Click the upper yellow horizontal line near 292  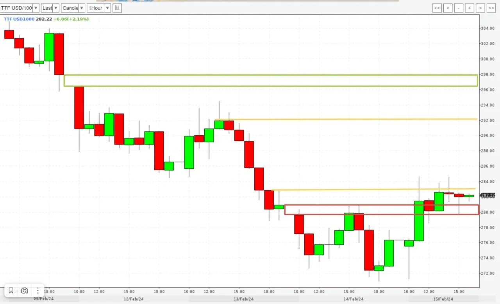pyautogui.click(x=346, y=119)
